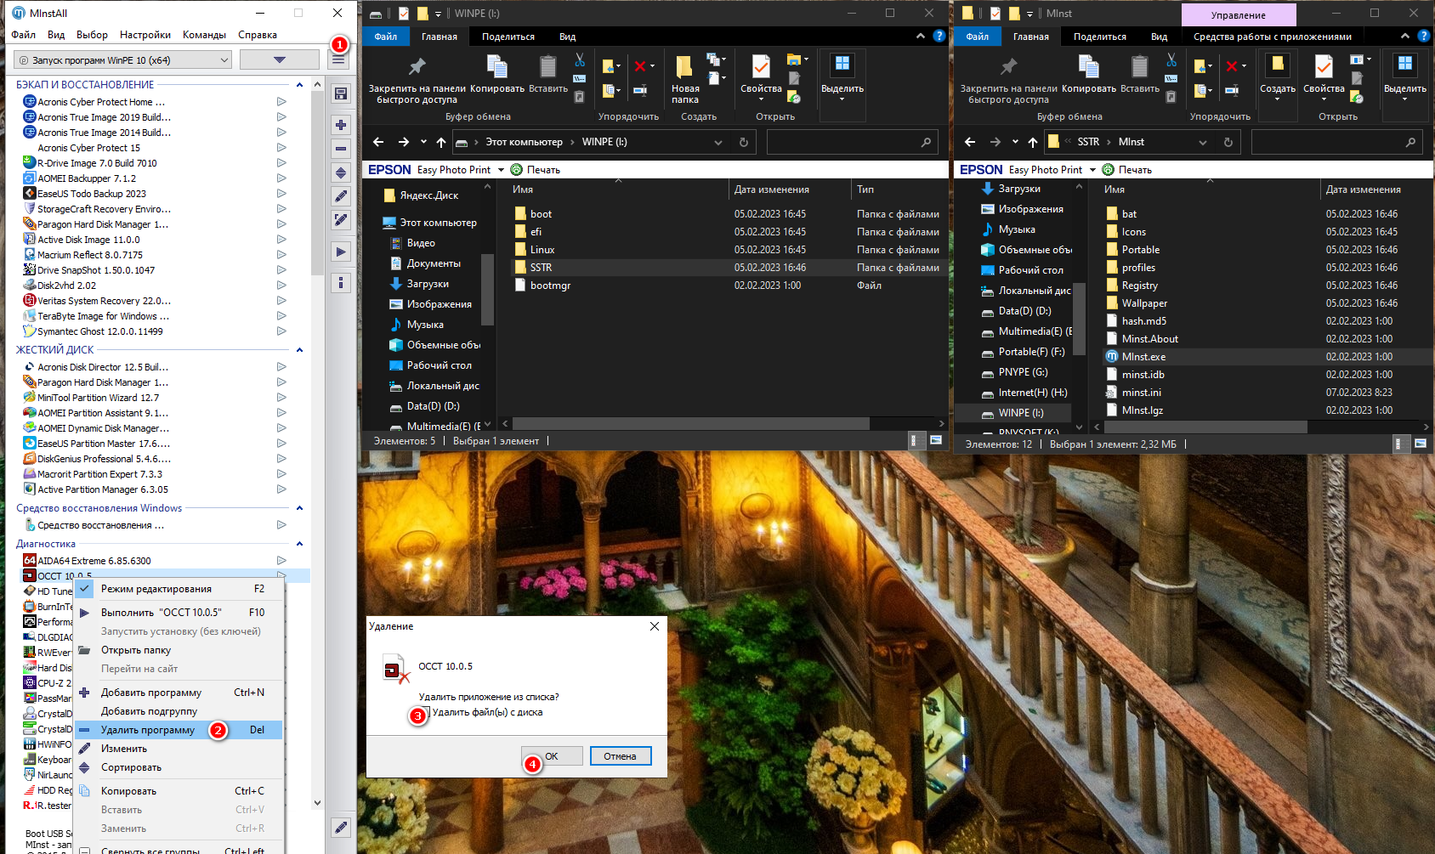Screen dimensions: 1435x854
Task: Click the red delete X icon in WINPE ribbon
Action: click(640, 65)
